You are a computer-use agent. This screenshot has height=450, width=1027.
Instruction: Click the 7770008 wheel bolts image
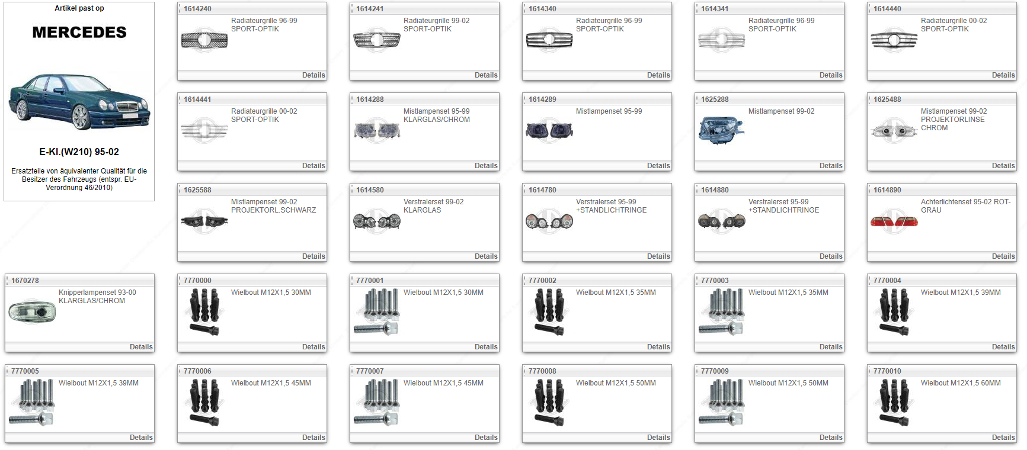(550, 403)
